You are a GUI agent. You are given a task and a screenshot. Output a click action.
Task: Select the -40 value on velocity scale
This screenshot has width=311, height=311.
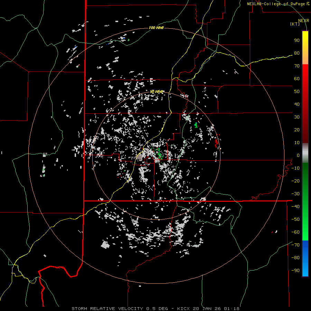click(295, 207)
